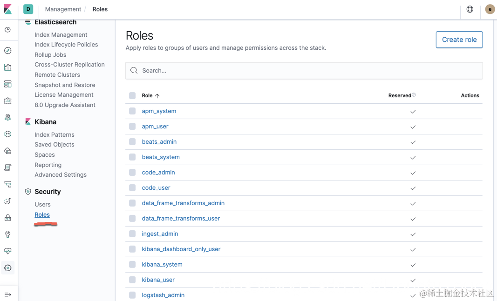Tick the select-all roles checkbox
This screenshot has width=497, height=301.
[132, 96]
